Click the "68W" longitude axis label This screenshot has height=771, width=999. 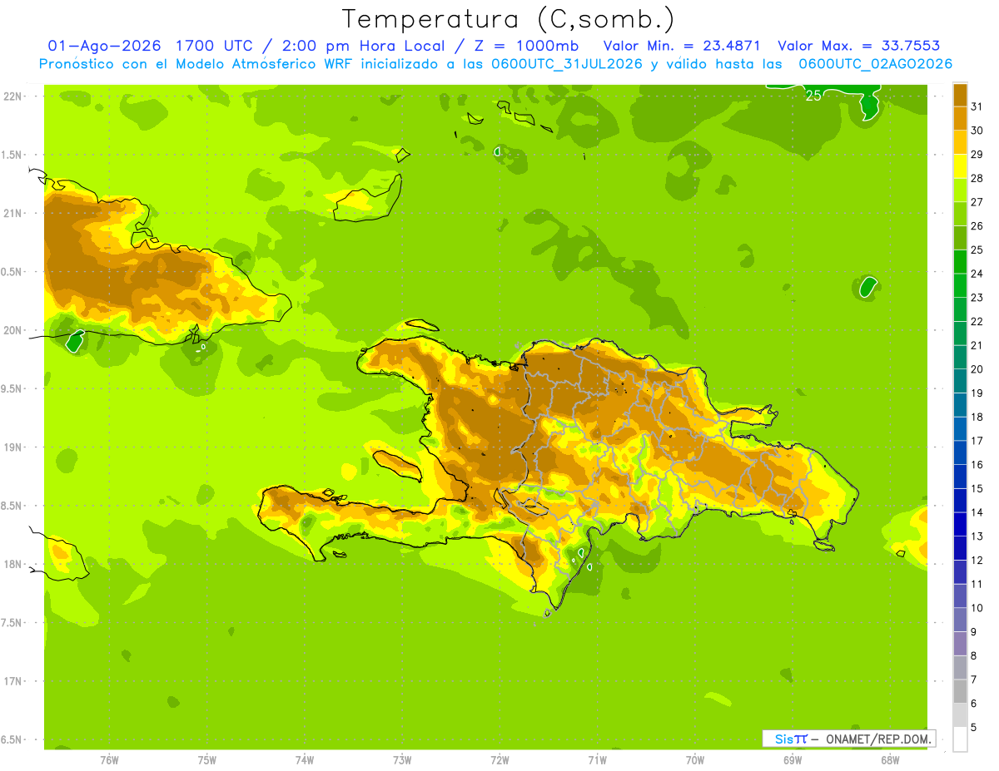click(890, 761)
